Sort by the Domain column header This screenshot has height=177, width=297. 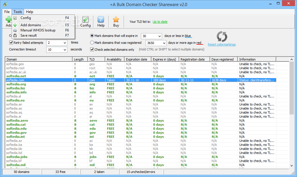(39, 59)
